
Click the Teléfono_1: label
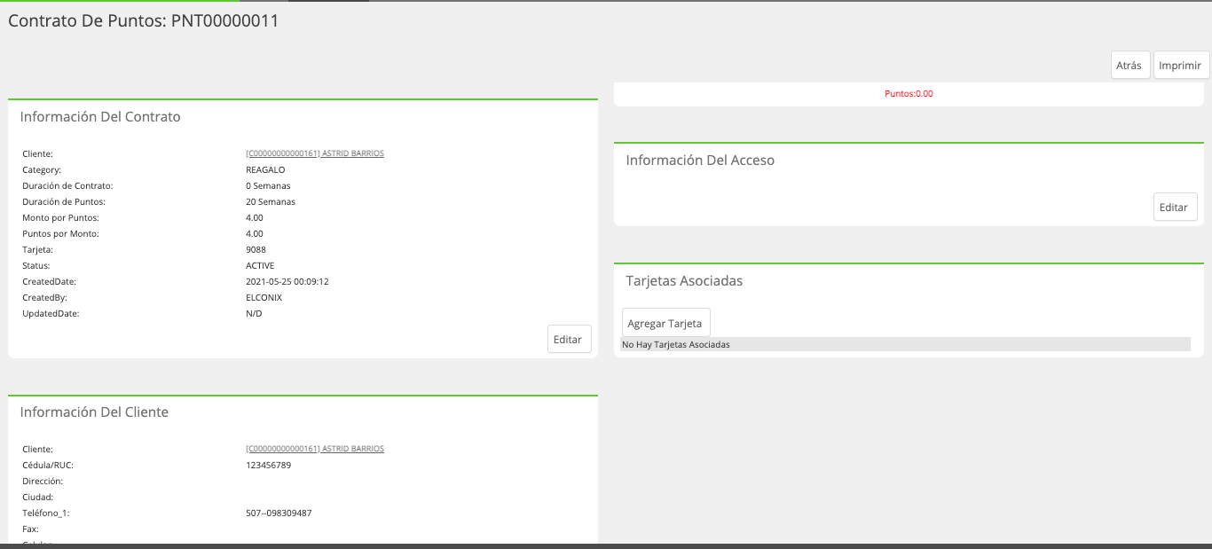(x=45, y=513)
